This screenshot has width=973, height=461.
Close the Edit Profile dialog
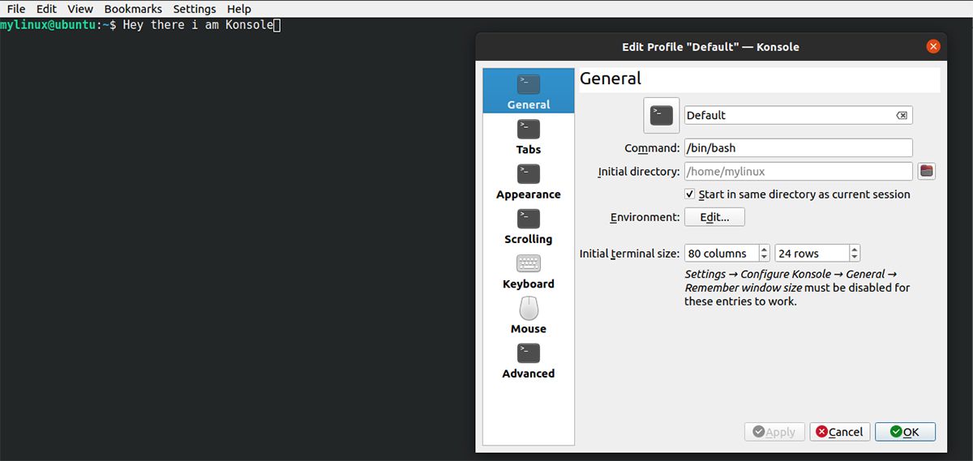[x=933, y=46]
